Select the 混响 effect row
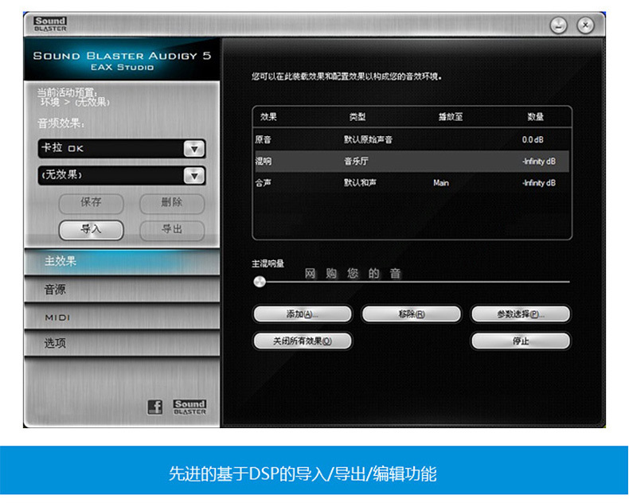The image size is (629, 503). tap(412, 162)
